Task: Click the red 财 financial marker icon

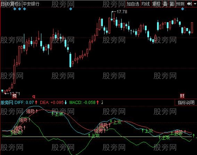Action: pyautogui.click(x=182, y=96)
